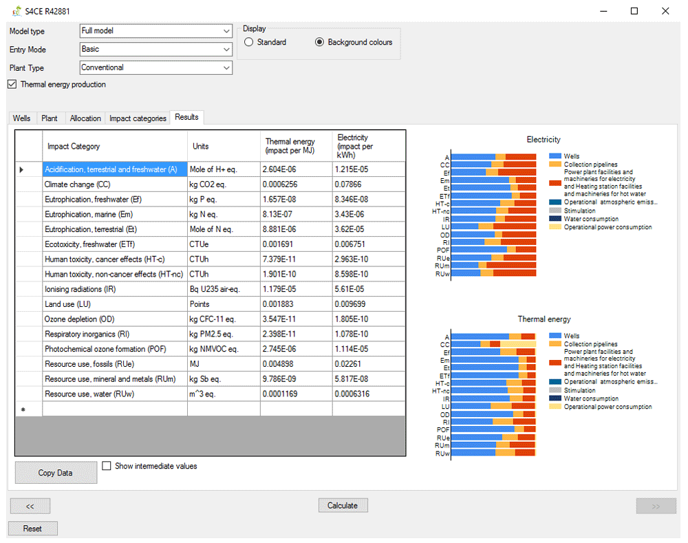Screen dimensions: 688x543
Task: Click the Impact Category column header
Action: pyautogui.click(x=114, y=146)
